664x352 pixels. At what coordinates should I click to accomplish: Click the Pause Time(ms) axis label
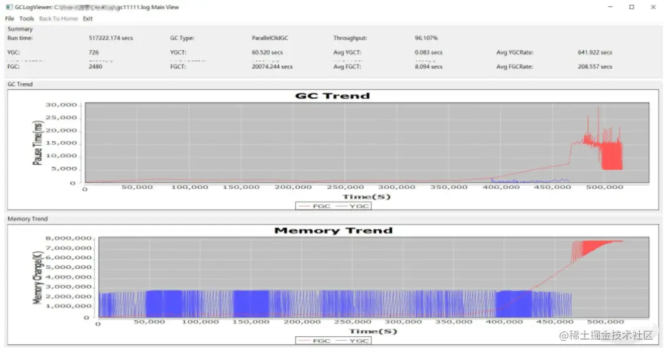[x=38, y=142]
